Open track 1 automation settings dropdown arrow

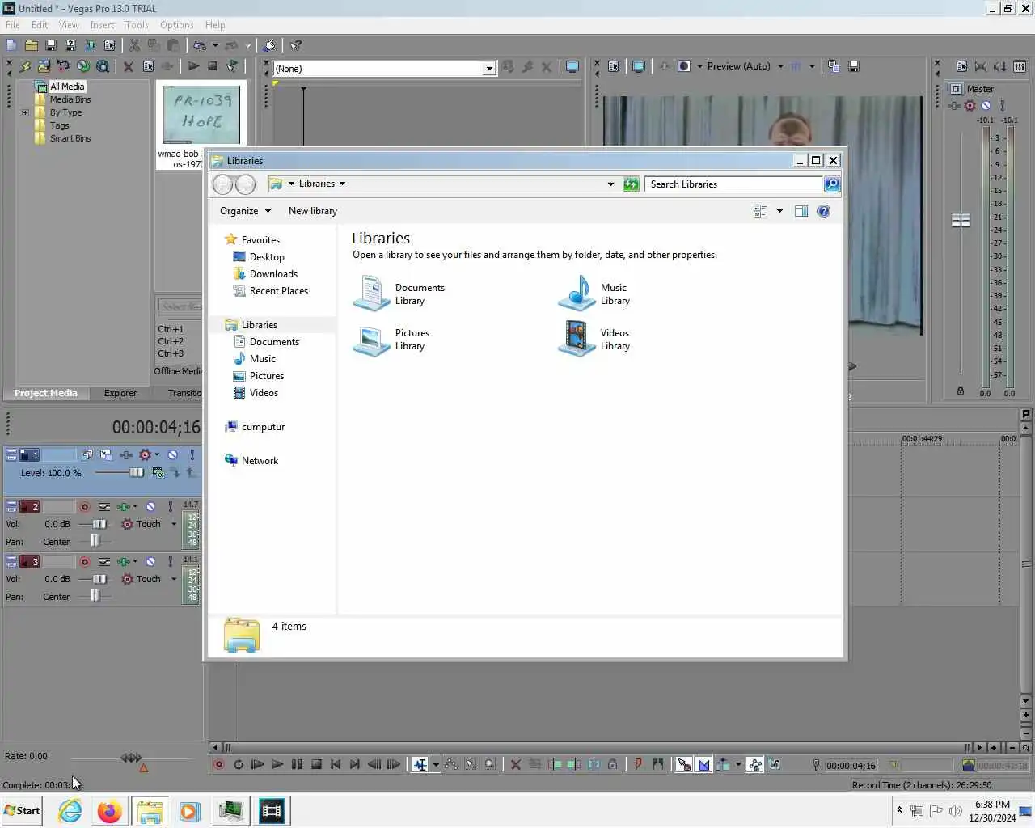tap(157, 454)
